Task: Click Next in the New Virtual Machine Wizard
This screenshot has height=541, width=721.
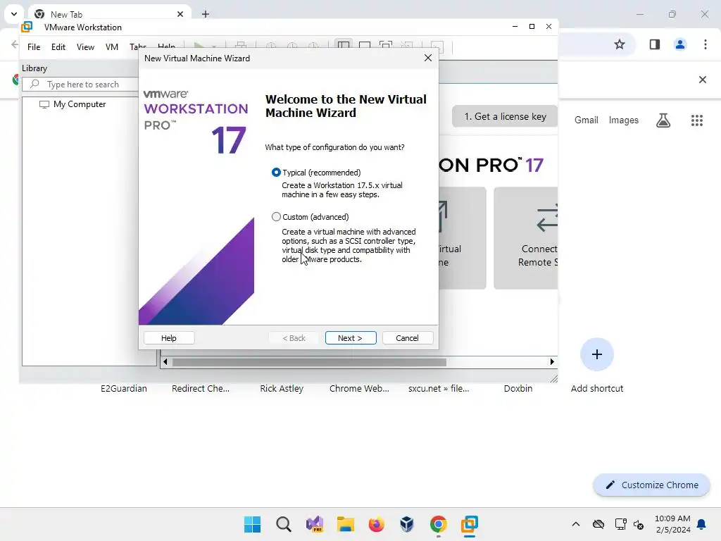Action: (x=351, y=338)
